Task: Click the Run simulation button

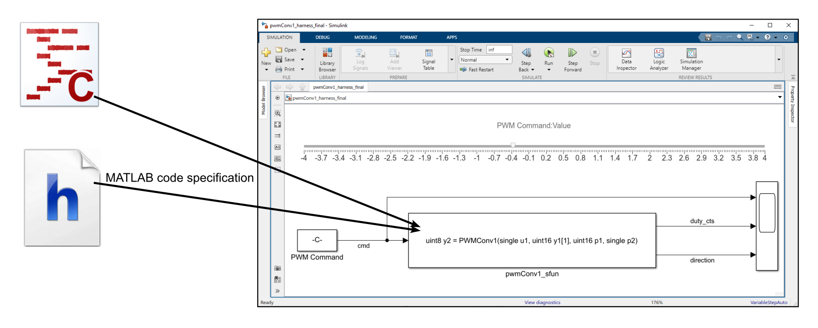Action: [x=549, y=53]
